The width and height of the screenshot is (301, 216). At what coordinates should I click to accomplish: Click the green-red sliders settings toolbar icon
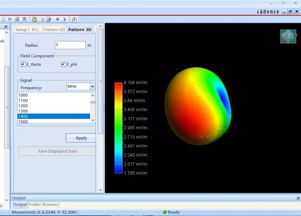[74, 19]
